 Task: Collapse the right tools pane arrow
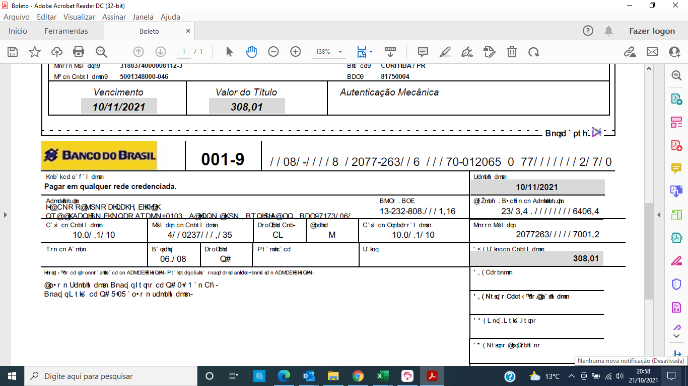(x=659, y=215)
